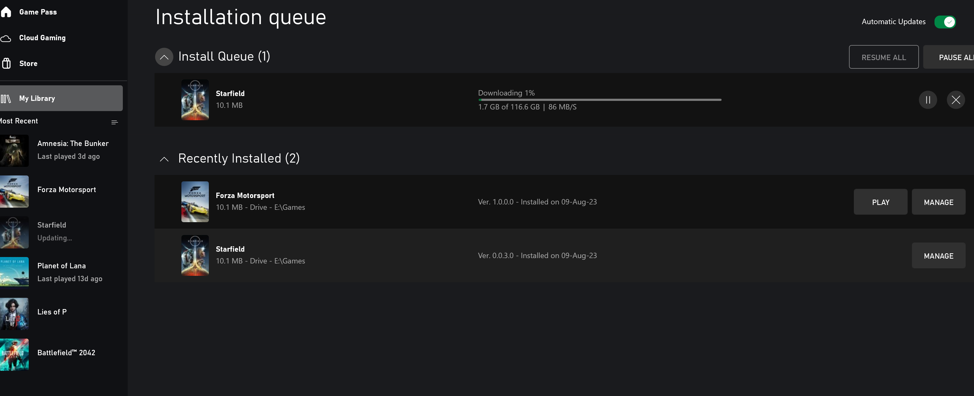
Task: Click MANAGE for installed Starfield
Action: click(x=938, y=256)
